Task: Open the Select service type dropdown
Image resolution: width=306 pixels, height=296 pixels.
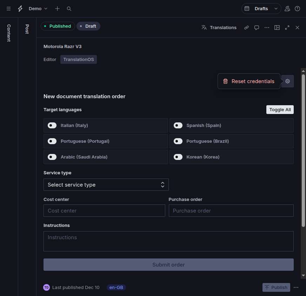Action: point(106,184)
